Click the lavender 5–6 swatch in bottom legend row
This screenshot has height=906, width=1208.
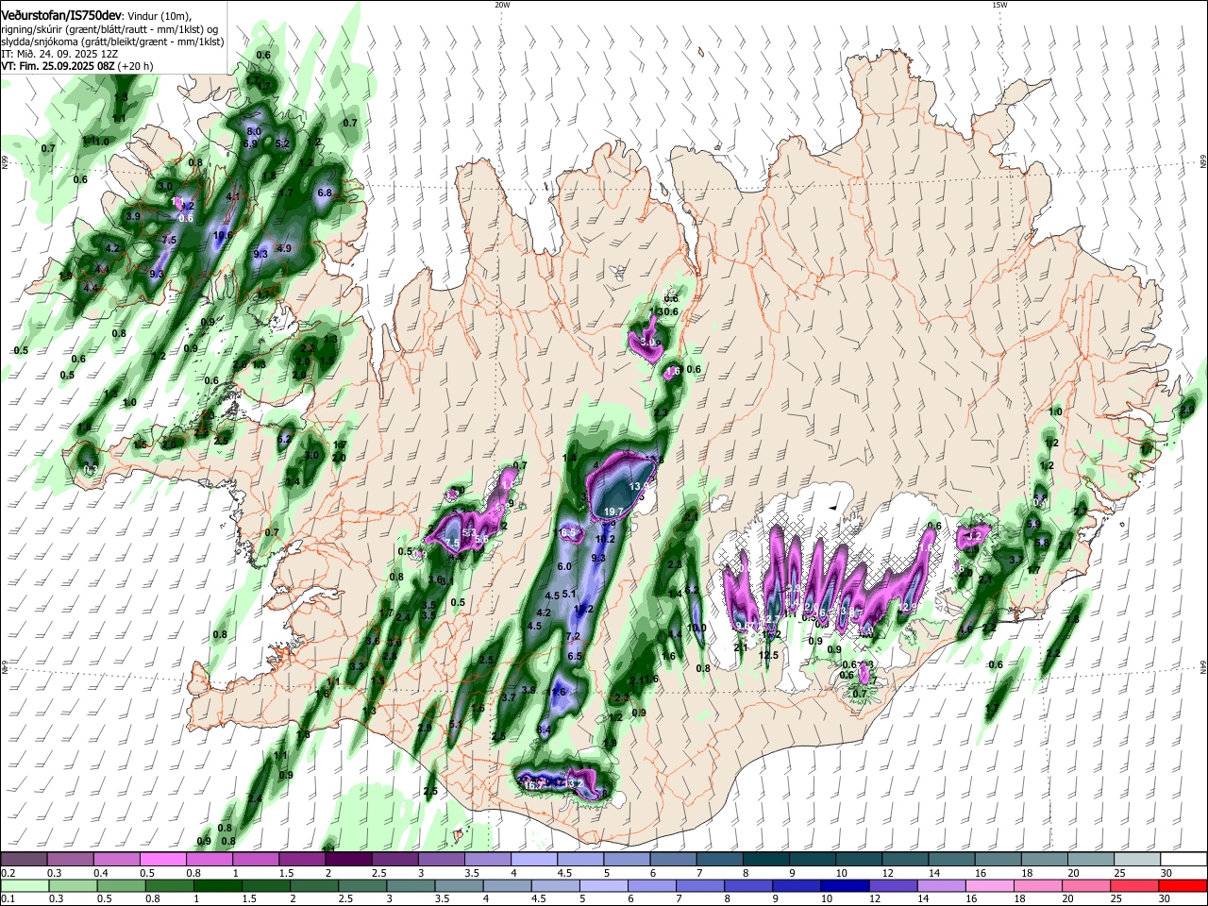604,886
